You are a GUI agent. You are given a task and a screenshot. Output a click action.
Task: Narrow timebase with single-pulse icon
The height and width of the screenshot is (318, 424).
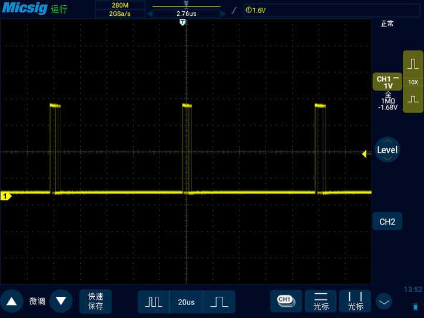point(219,302)
